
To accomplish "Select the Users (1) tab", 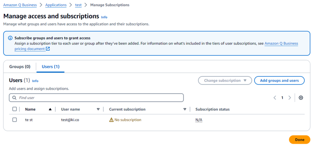I will [x=51, y=67].
